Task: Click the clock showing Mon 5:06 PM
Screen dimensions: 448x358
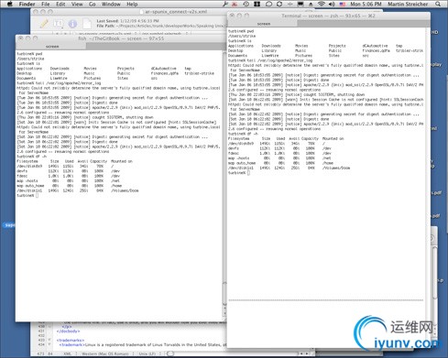Action: (x=366, y=5)
